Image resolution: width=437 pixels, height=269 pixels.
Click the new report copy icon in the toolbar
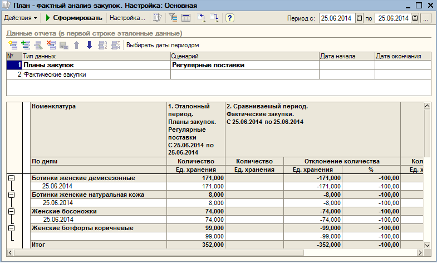(158, 18)
